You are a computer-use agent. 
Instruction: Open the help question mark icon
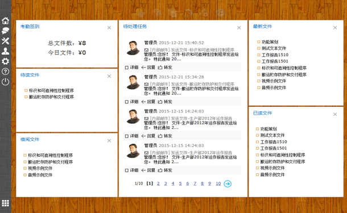[5, 72]
